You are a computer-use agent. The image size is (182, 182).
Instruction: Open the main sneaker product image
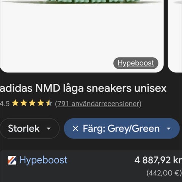[82, 36]
